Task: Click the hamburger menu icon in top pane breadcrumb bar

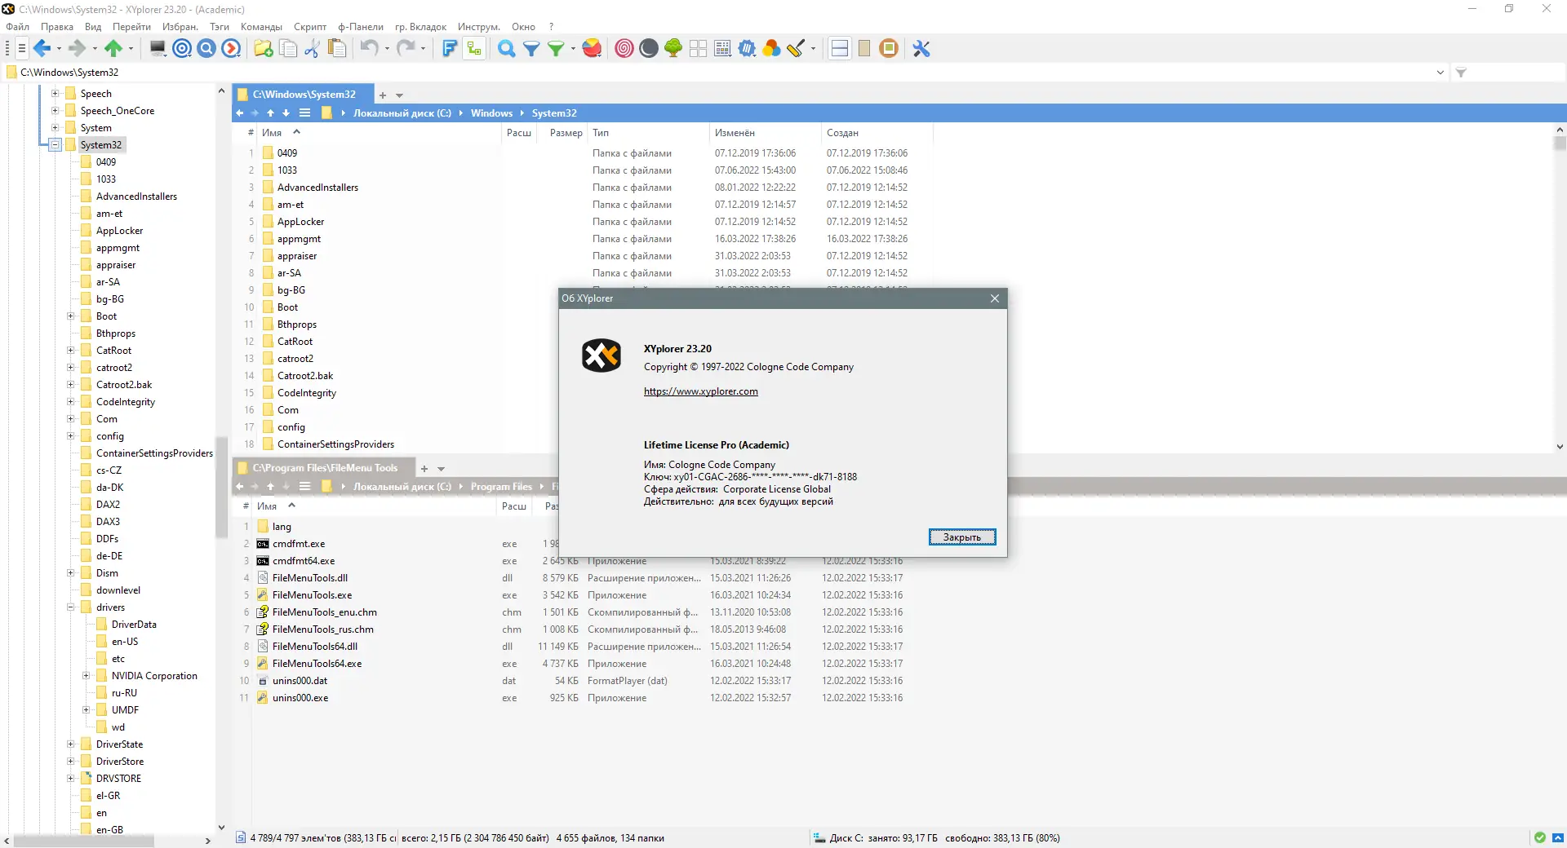Action: [304, 113]
